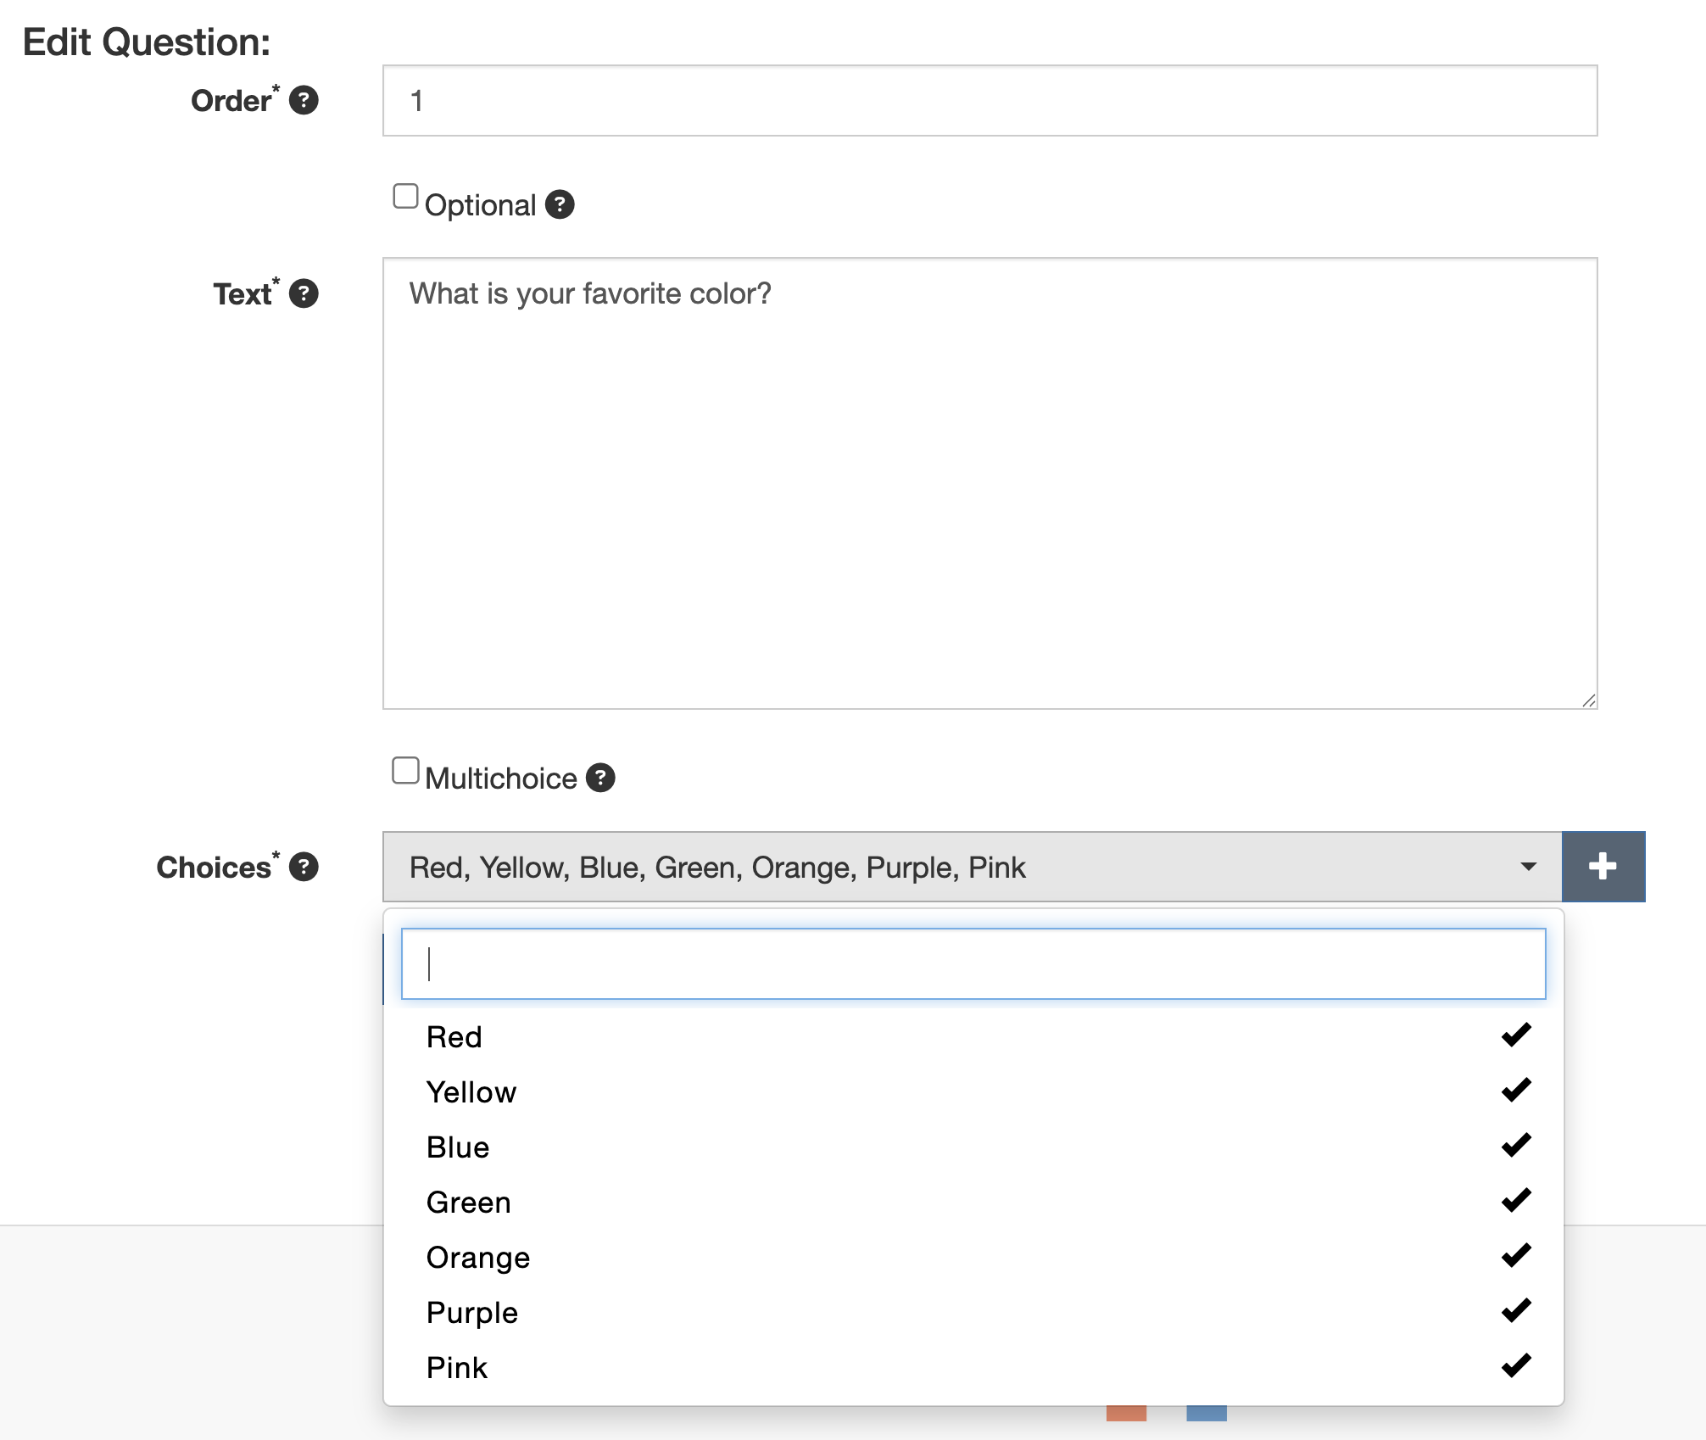Click the checkmark next to Red option

[x=1515, y=1035]
